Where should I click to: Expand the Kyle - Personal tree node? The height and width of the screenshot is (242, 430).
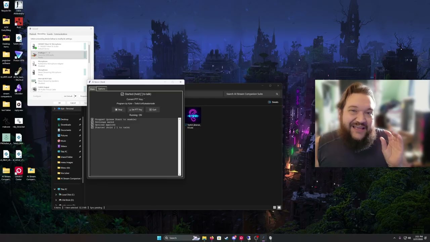(x=55, y=109)
